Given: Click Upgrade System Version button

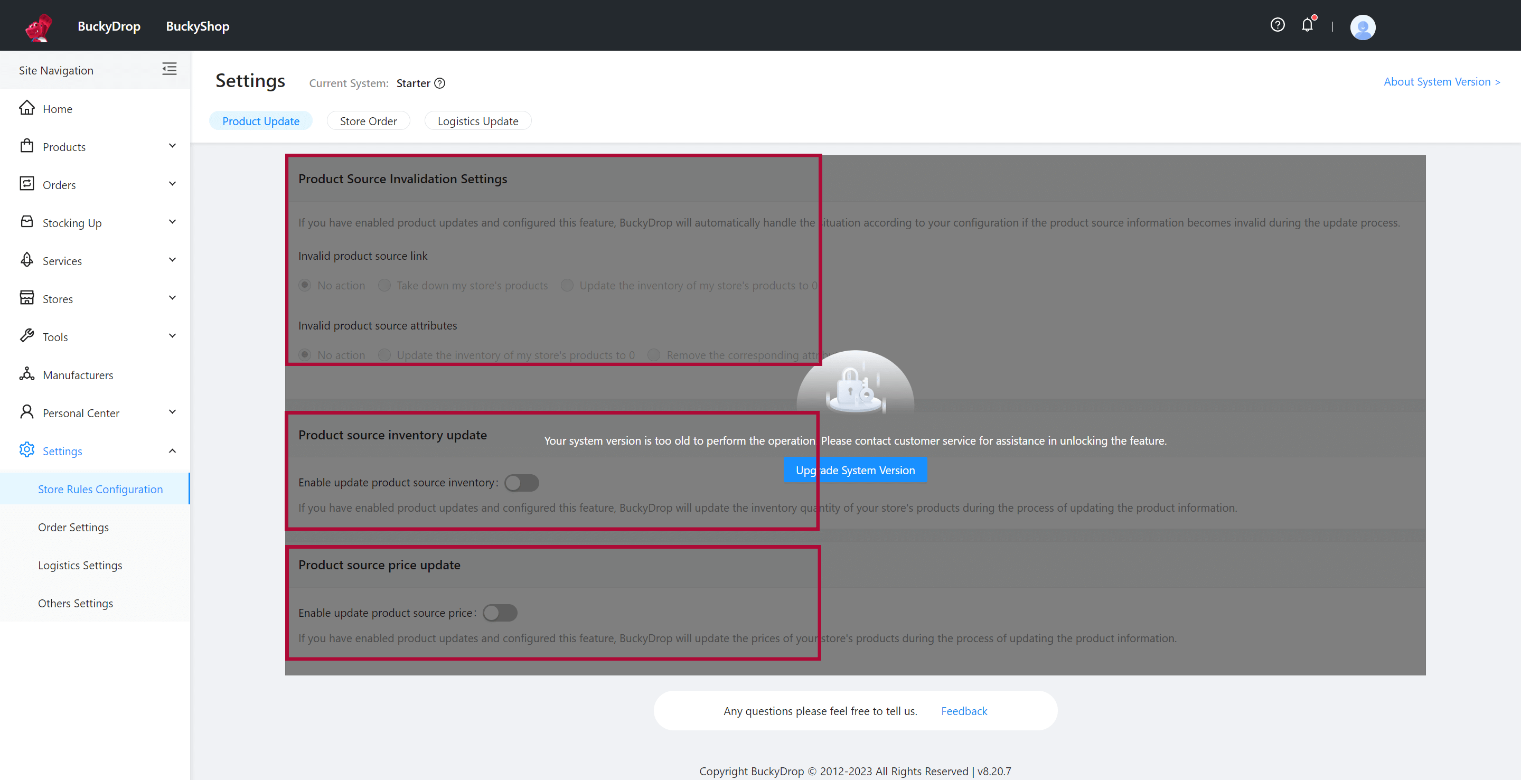Looking at the screenshot, I should [x=855, y=469].
